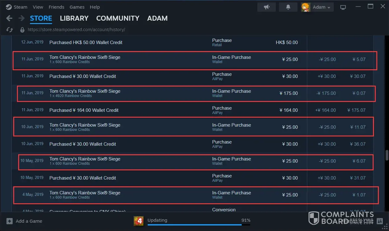Click the Add a Game plus icon
Image resolution: width=389 pixels, height=231 pixels.
pos(10,221)
